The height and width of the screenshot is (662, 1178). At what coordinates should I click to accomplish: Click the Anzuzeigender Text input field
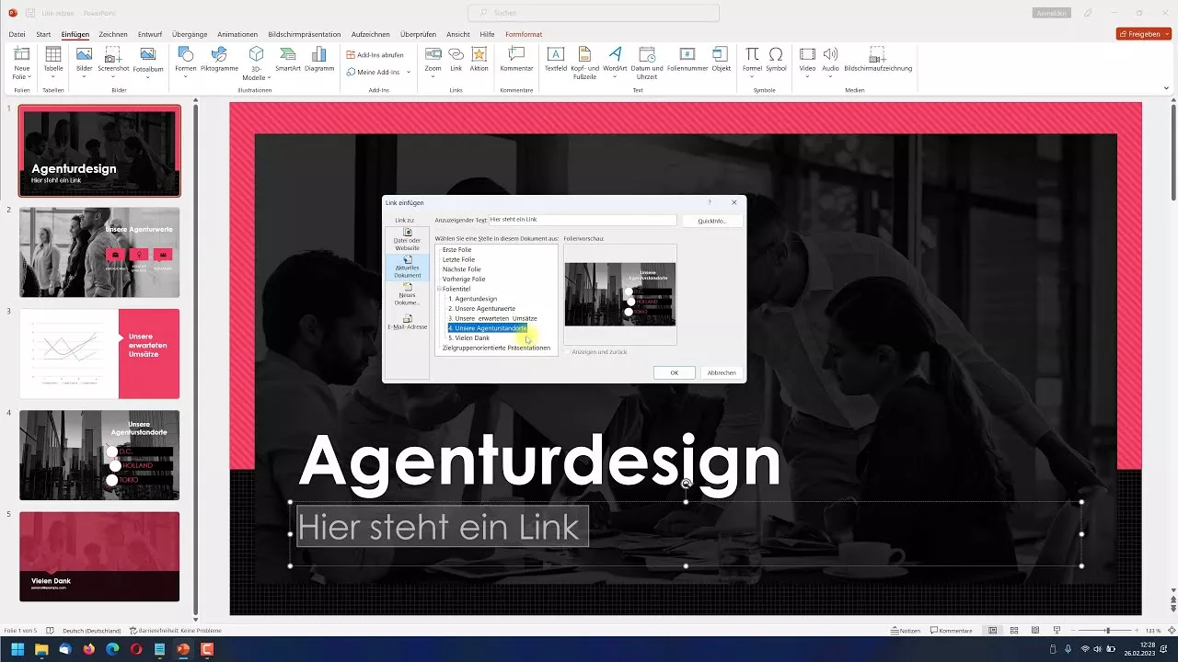[583, 220]
